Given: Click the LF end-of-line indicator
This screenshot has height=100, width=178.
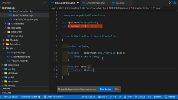Looking at the screenshot, I should coord(120,97).
